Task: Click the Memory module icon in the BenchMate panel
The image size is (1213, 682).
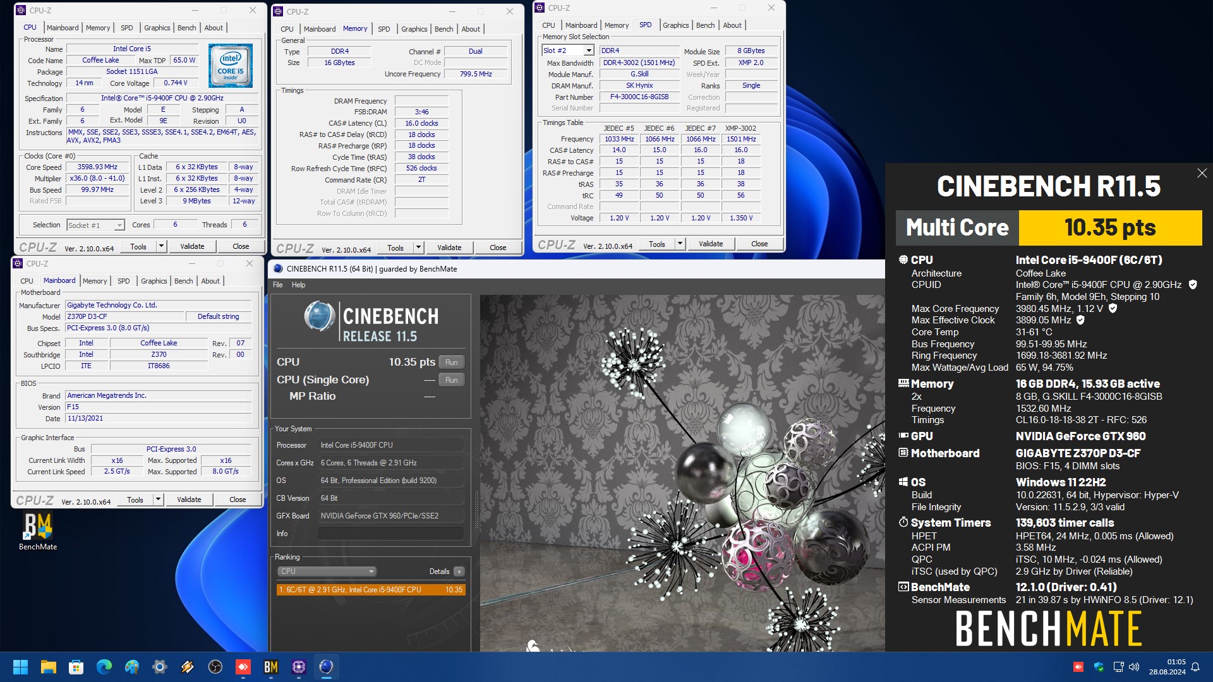Action: (903, 383)
